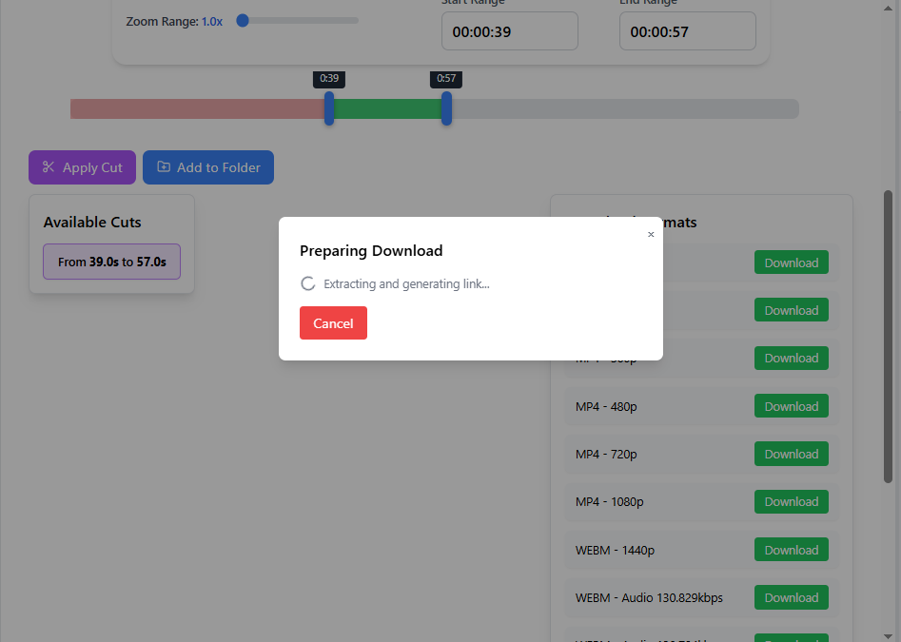Download the MP4 - 720p format
The width and height of the screenshot is (901, 642).
[x=792, y=454]
